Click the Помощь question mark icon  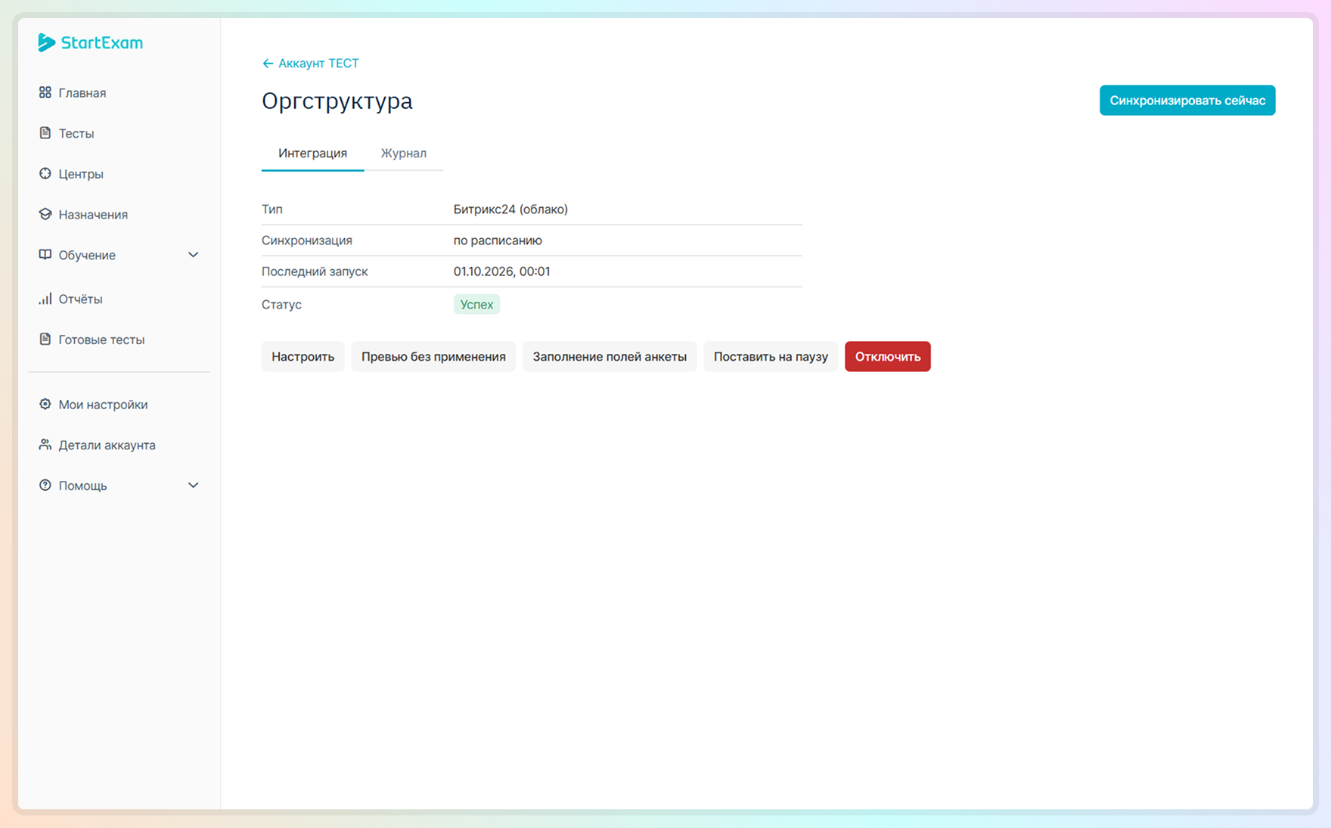[x=45, y=485]
